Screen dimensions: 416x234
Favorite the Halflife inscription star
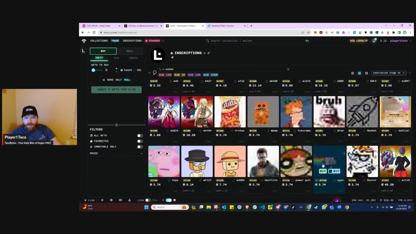263,180
